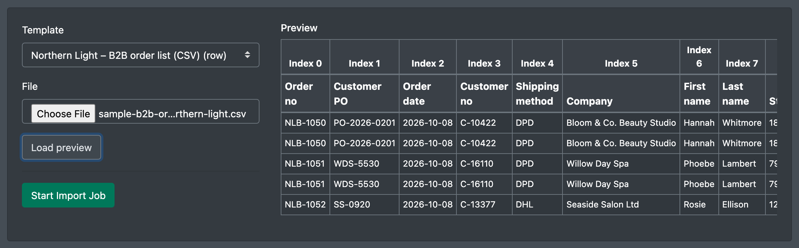Click the Customer PO header cell

point(364,93)
